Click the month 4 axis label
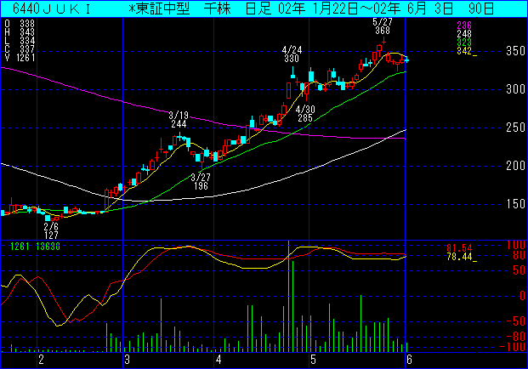This screenshot has width=528, height=369. coord(219,360)
